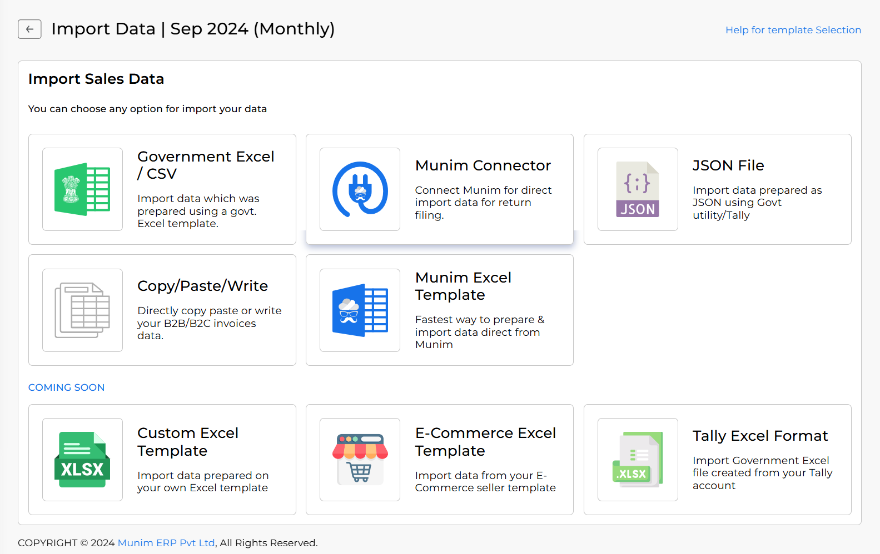Click 'Import Government Excel file' description

762,473
